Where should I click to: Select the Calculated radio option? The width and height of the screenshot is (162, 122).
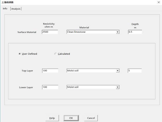[56, 54]
